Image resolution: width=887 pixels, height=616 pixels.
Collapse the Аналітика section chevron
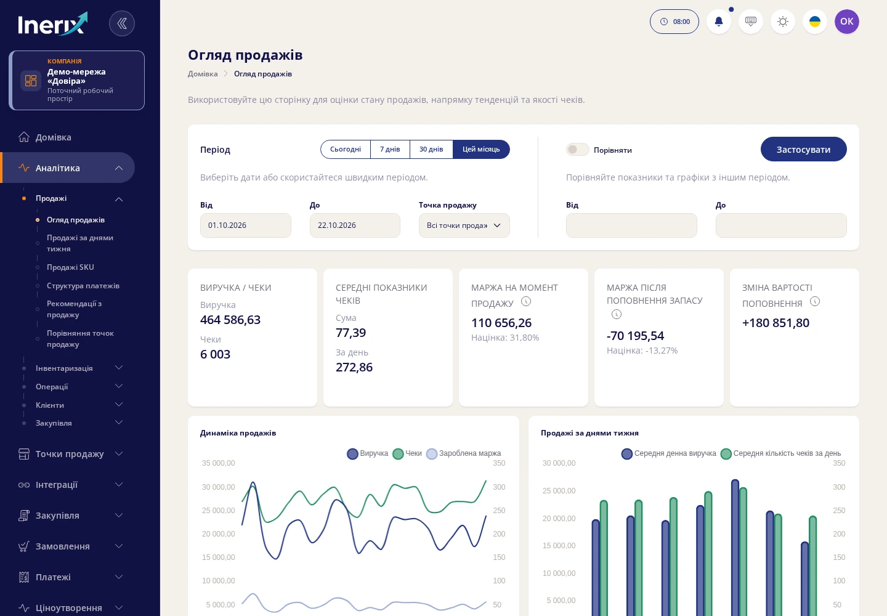[x=119, y=168]
